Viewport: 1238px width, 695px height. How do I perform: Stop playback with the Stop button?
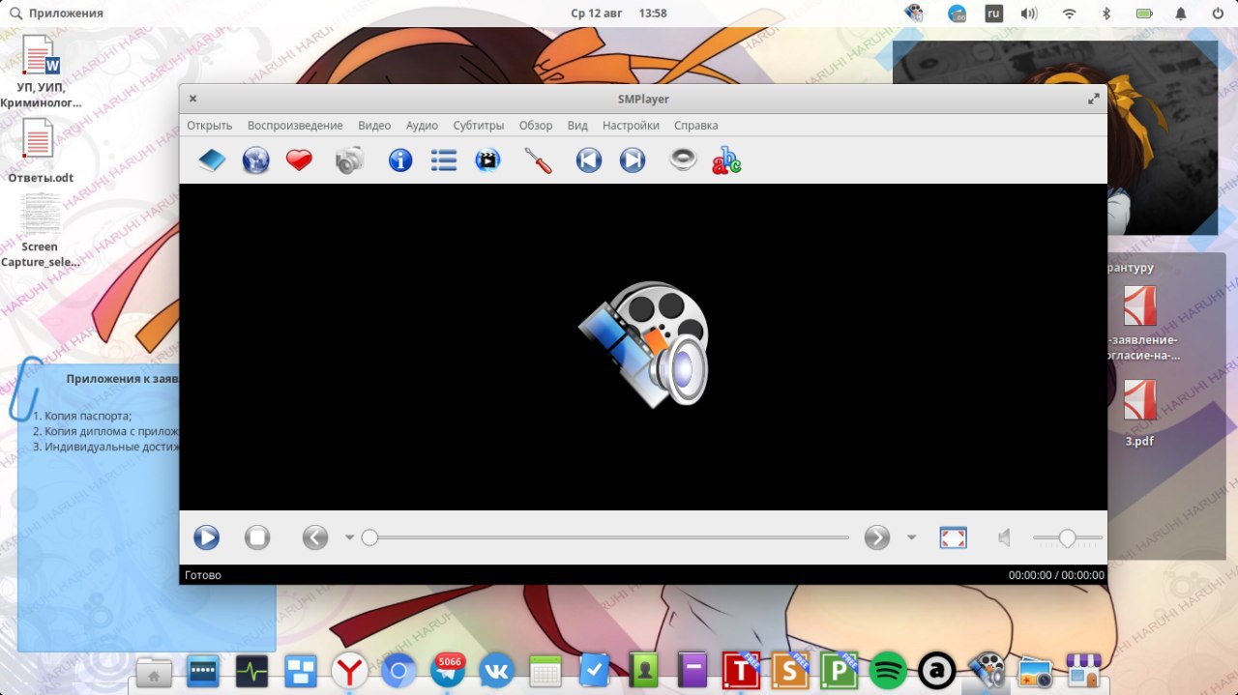(257, 537)
